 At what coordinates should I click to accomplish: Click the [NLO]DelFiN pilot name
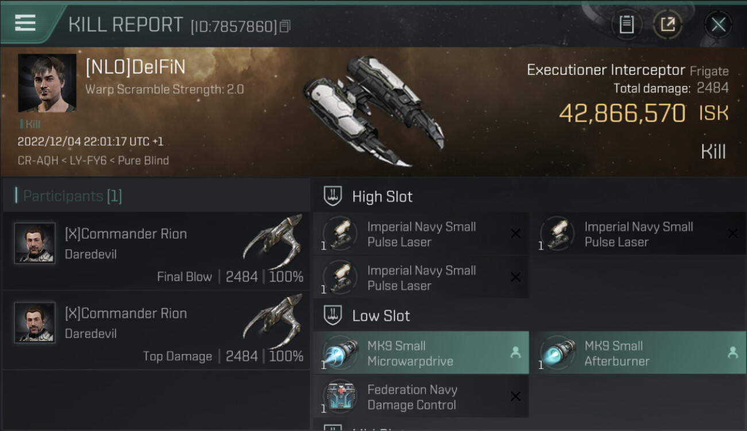tap(136, 68)
